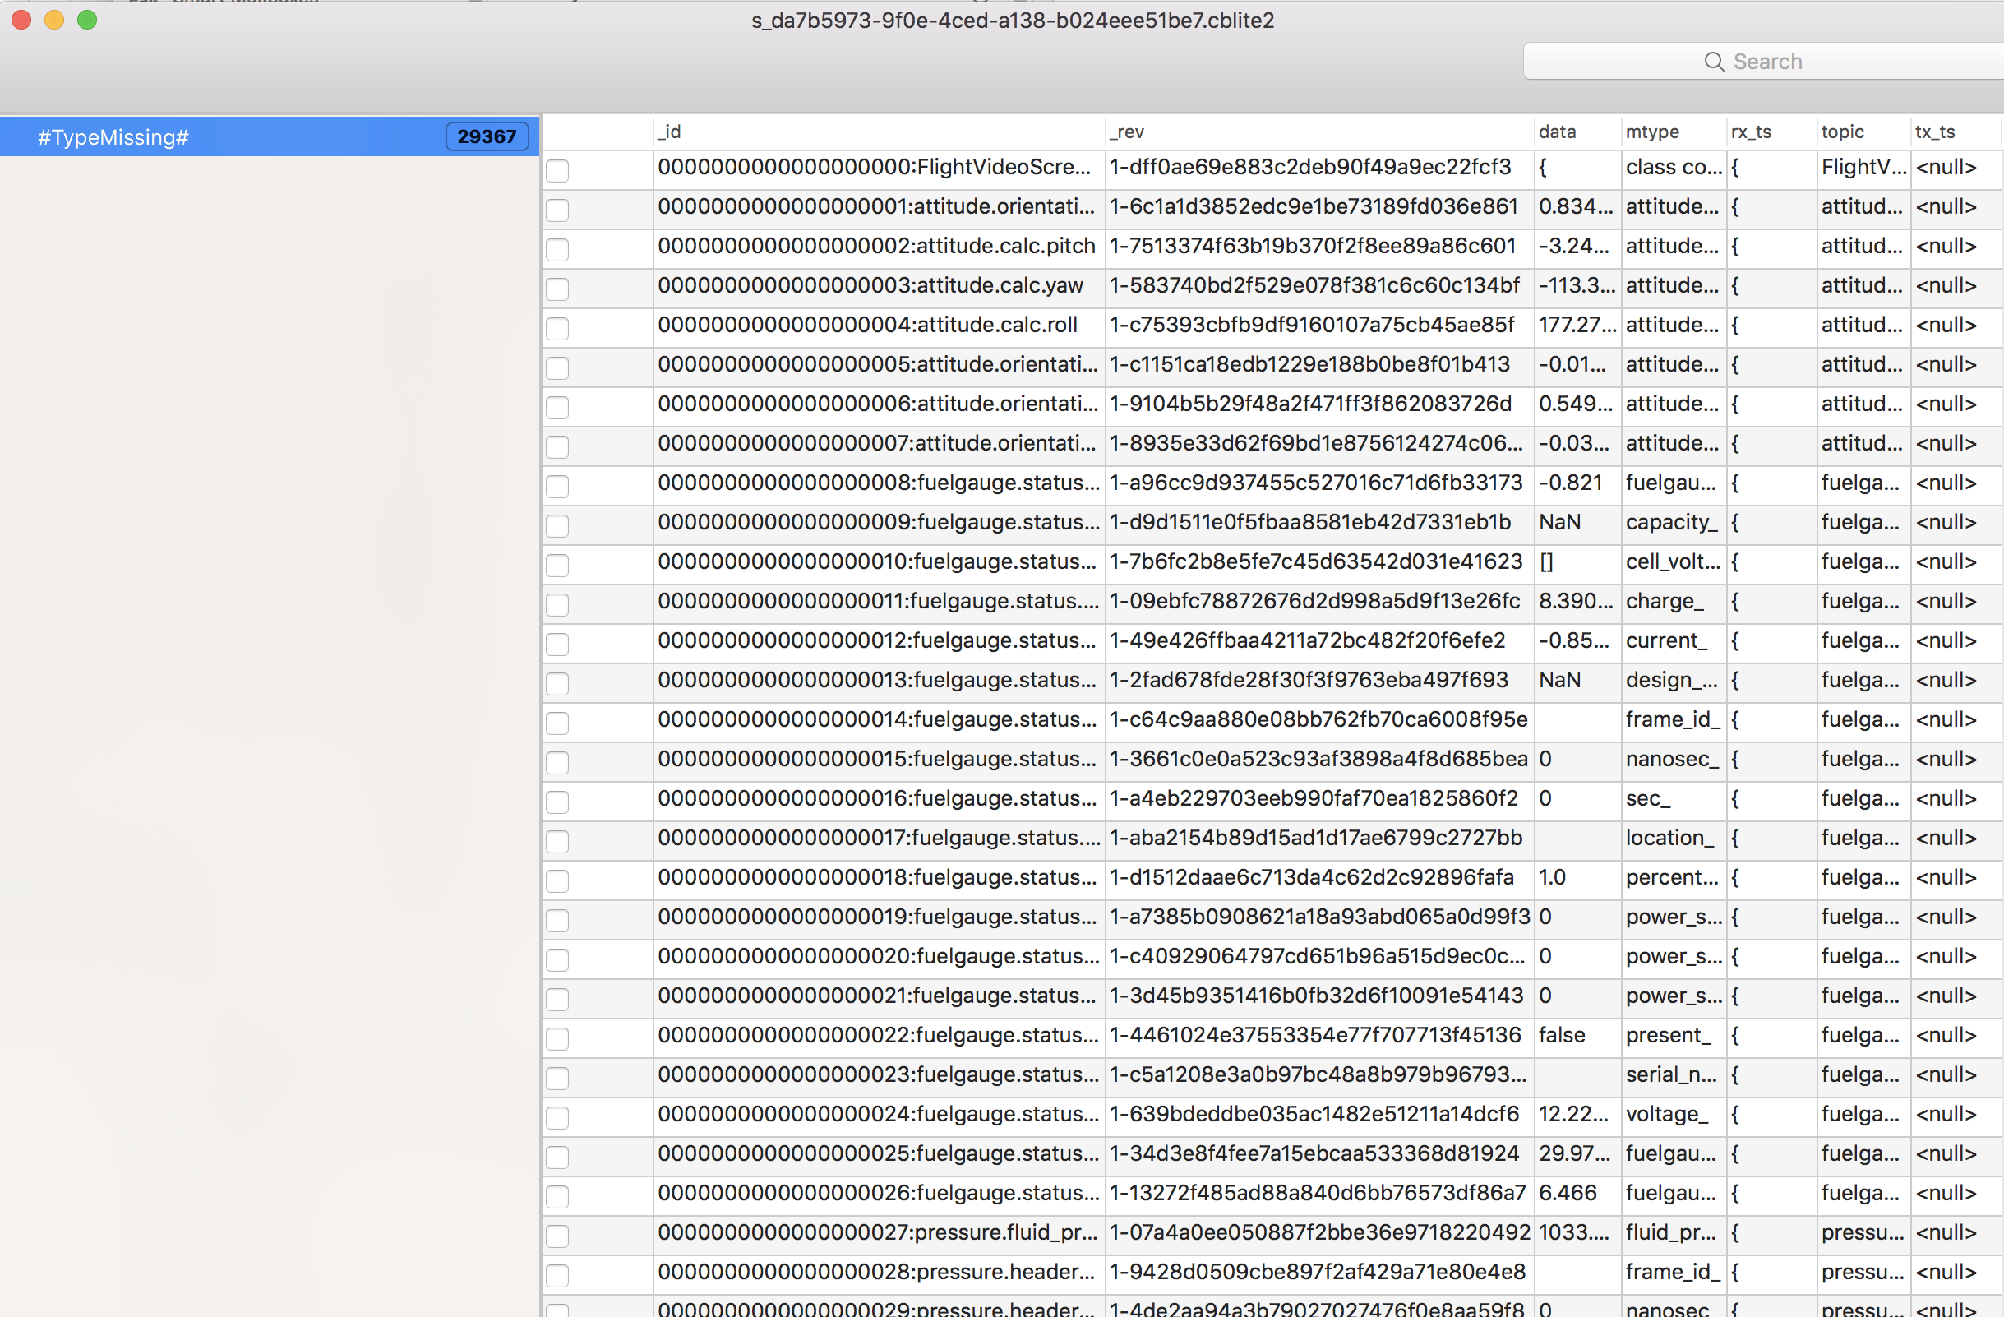The width and height of the screenshot is (2004, 1317).
Task: Enable checkbox for attitude.calc.roll row
Action: pos(557,328)
